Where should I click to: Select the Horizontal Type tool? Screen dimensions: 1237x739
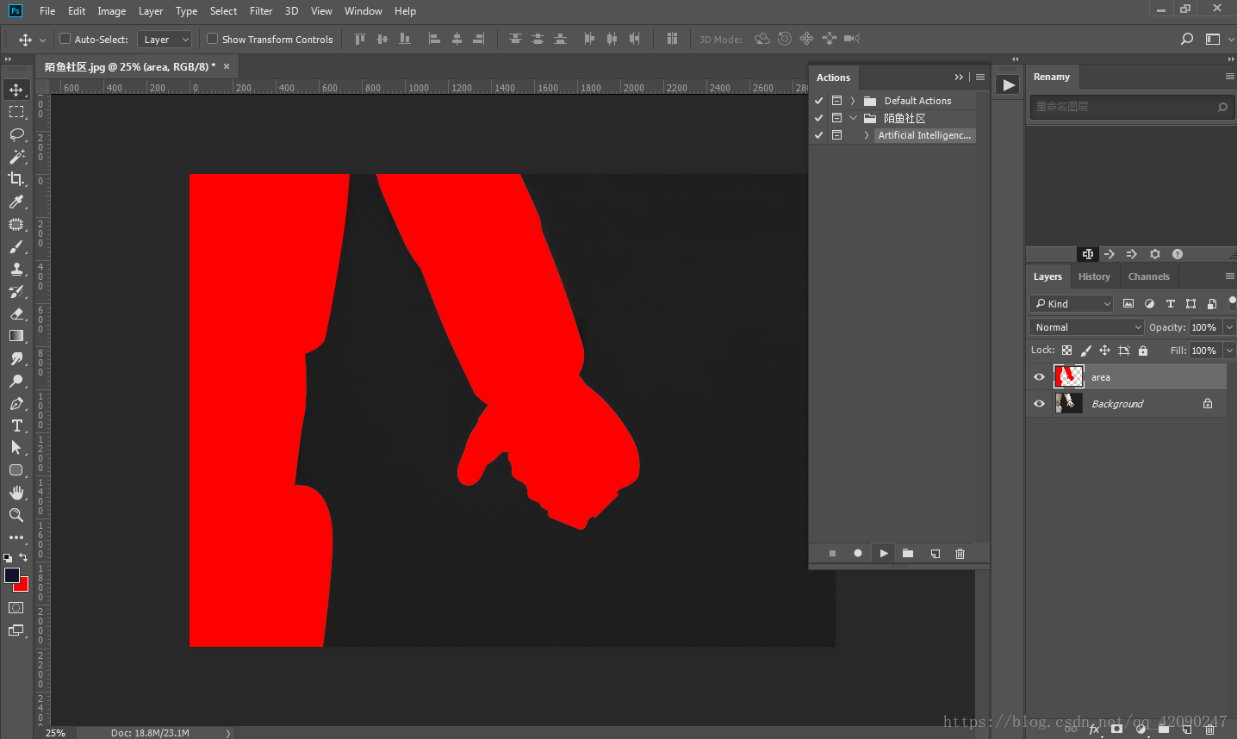click(16, 425)
